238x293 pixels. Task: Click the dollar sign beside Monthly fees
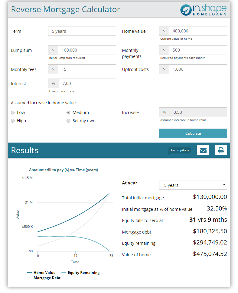pyautogui.click(x=53, y=69)
